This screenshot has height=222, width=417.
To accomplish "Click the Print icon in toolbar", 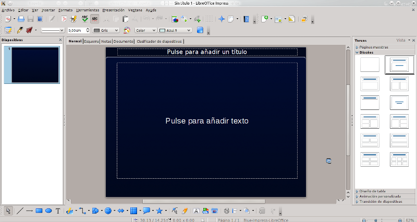I will tap(73, 19).
